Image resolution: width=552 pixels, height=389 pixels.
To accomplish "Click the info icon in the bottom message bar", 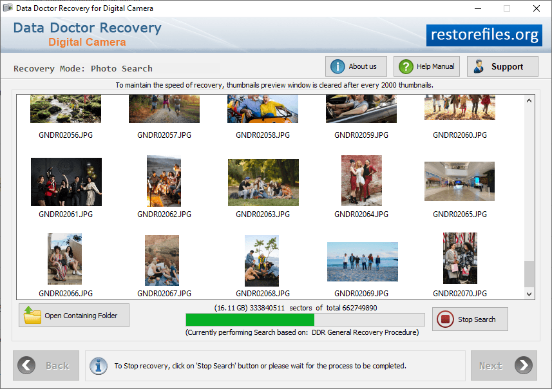I will point(99,366).
